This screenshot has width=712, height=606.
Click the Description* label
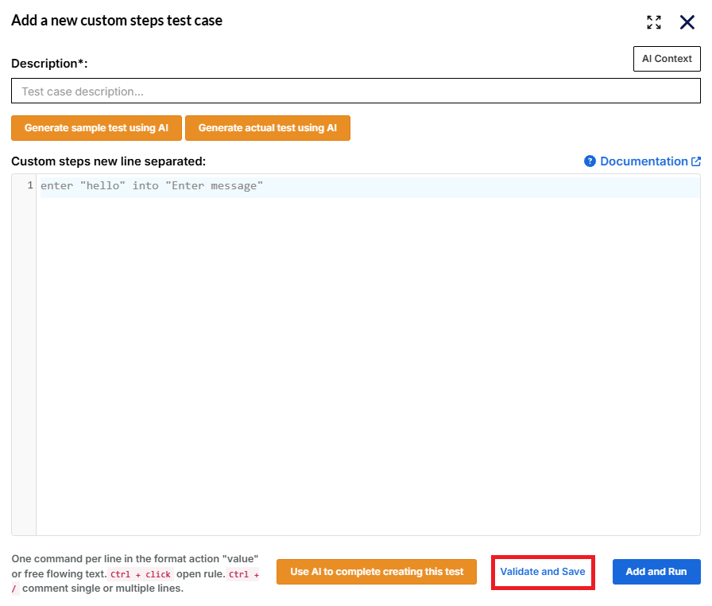click(49, 64)
